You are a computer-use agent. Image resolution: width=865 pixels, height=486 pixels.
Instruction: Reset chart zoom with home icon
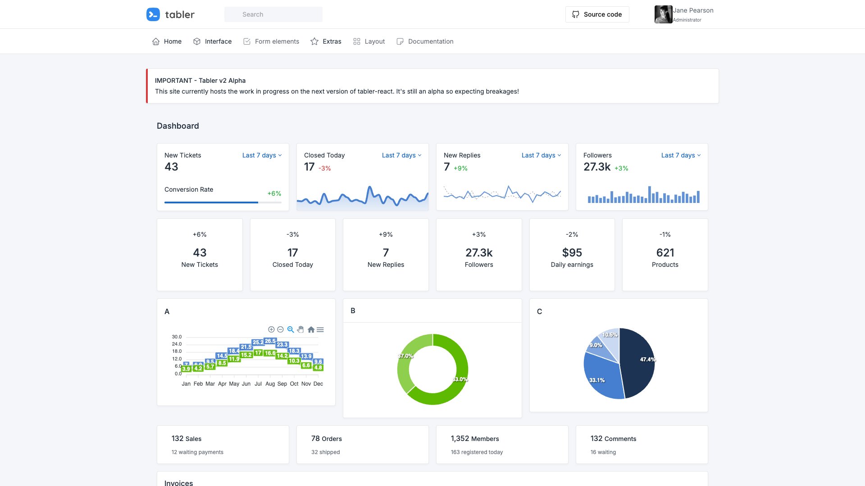coord(311,330)
